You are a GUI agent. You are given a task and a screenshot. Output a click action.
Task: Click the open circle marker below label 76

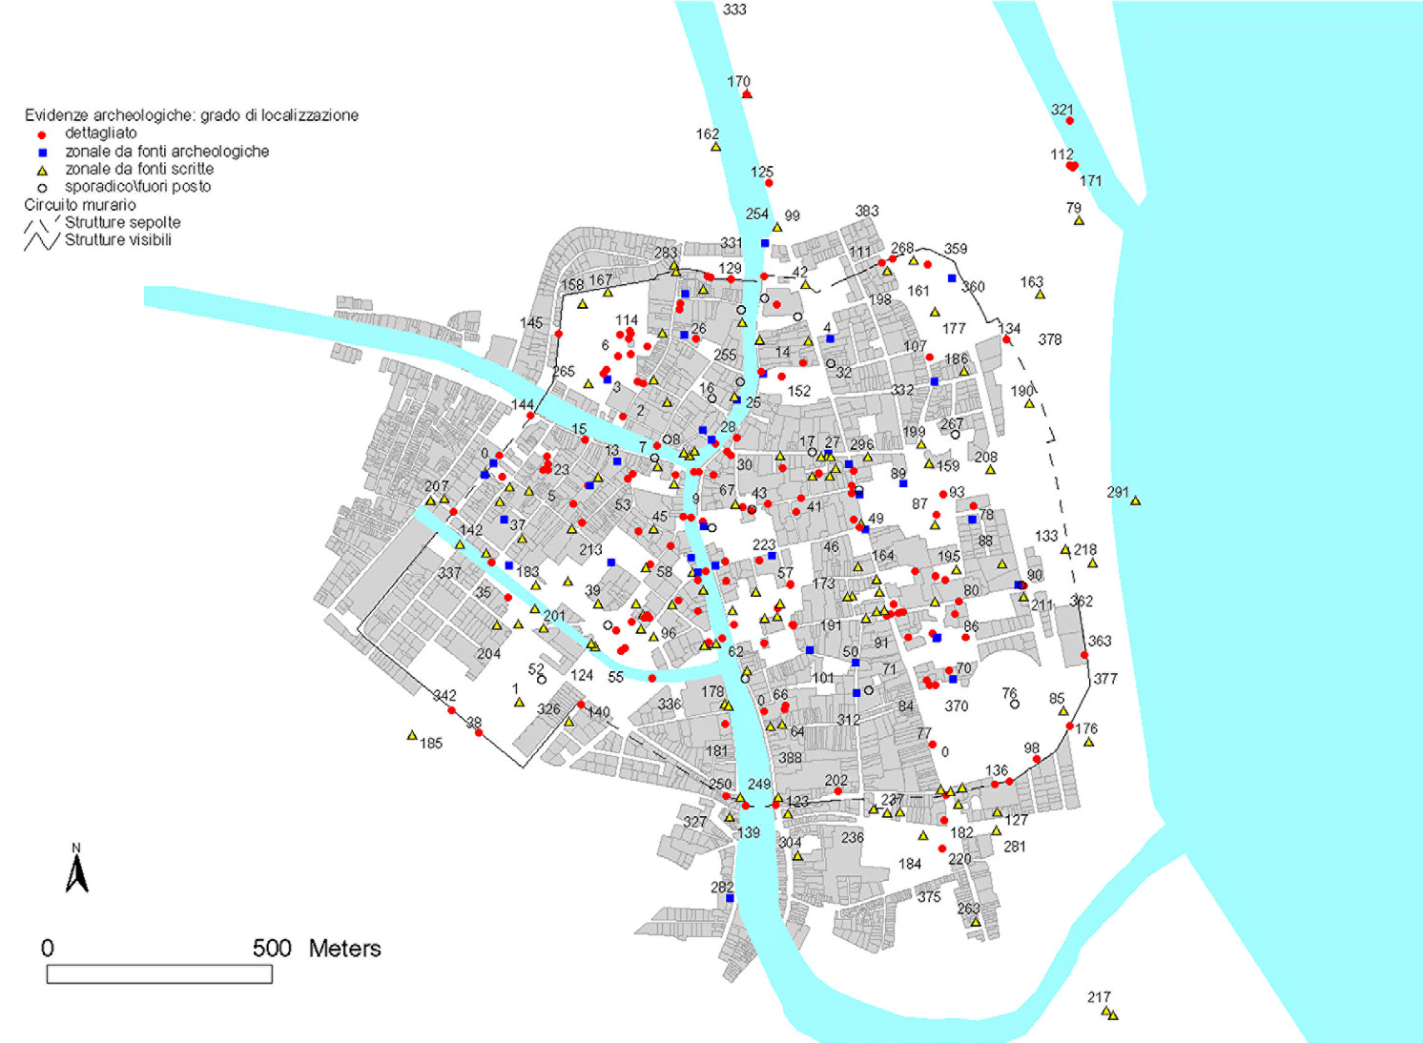click(1015, 705)
